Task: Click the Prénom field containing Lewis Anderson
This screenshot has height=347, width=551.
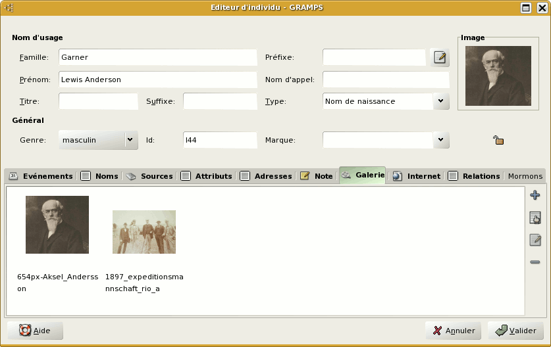Action: click(157, 80)
